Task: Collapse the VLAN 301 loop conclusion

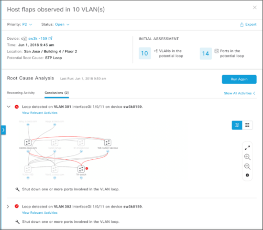Action: tap(9, 107)
